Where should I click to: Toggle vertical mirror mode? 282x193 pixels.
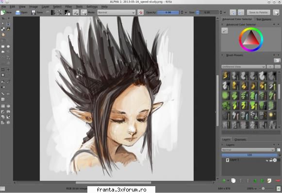[x=241, y=13]
